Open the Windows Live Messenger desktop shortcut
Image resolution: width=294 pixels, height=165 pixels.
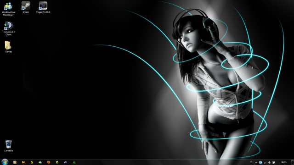point(8,9)
